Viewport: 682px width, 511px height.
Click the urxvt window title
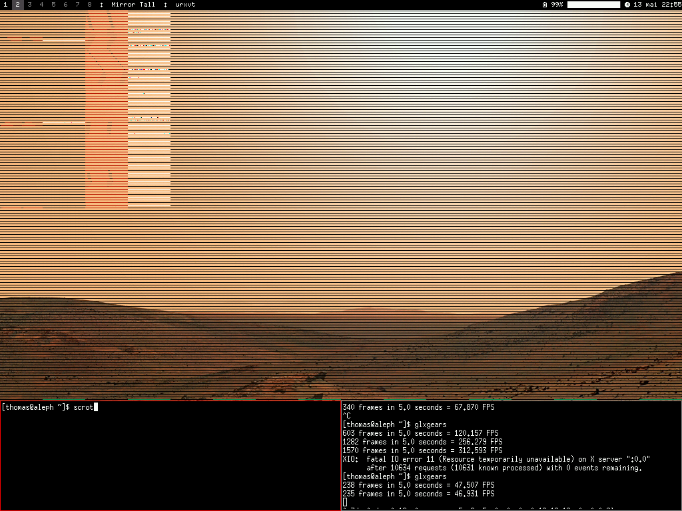(x=185, y=5)
